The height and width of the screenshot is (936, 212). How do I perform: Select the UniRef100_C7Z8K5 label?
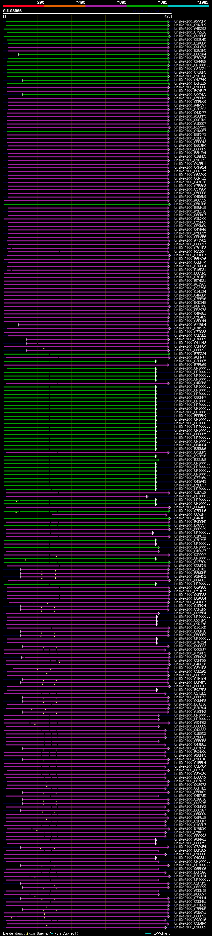190,72
